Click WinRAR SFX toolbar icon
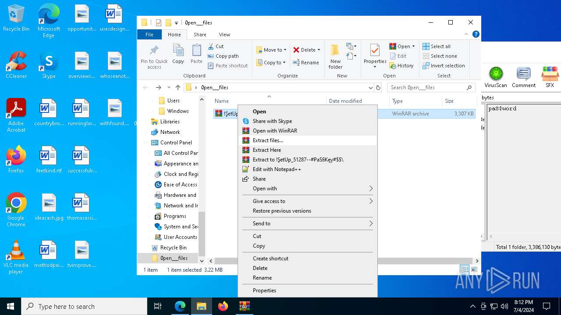 [x=550, y=77]
